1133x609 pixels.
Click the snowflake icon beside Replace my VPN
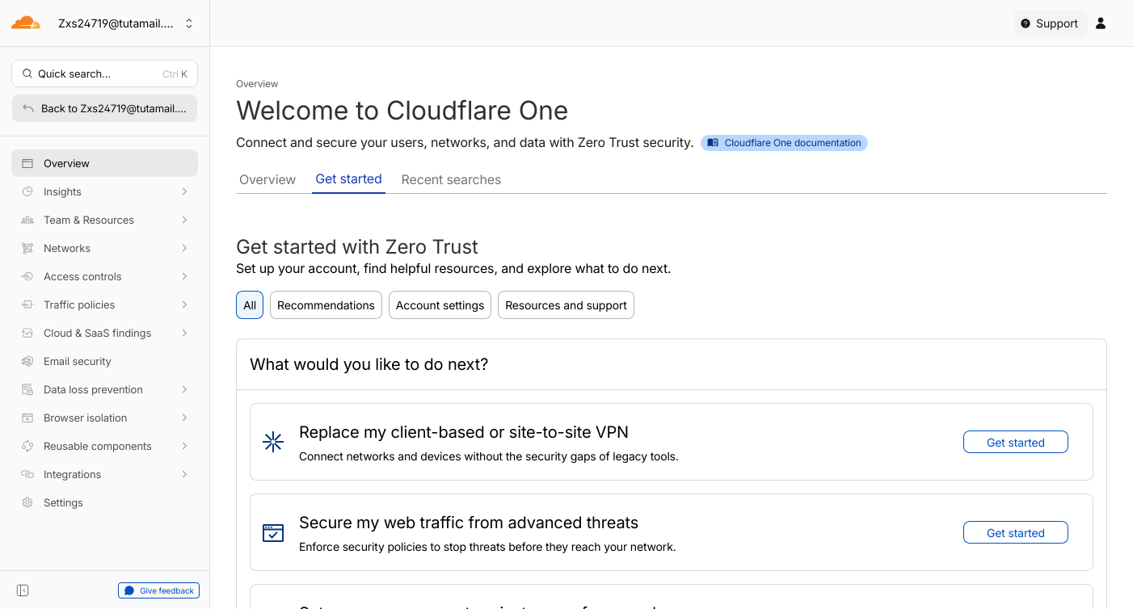(273, 442)
